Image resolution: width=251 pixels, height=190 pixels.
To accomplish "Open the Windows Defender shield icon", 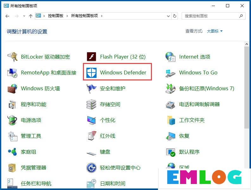I will coord(91,73).
